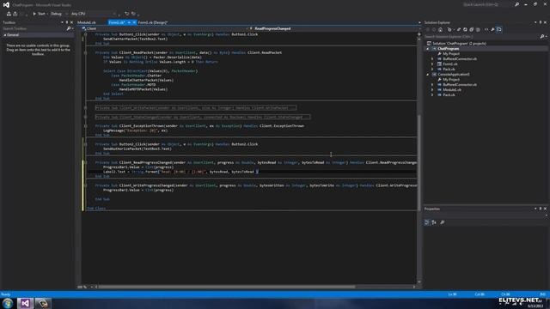Click the editor vertical scrollbar thumb

click(419, 163)
